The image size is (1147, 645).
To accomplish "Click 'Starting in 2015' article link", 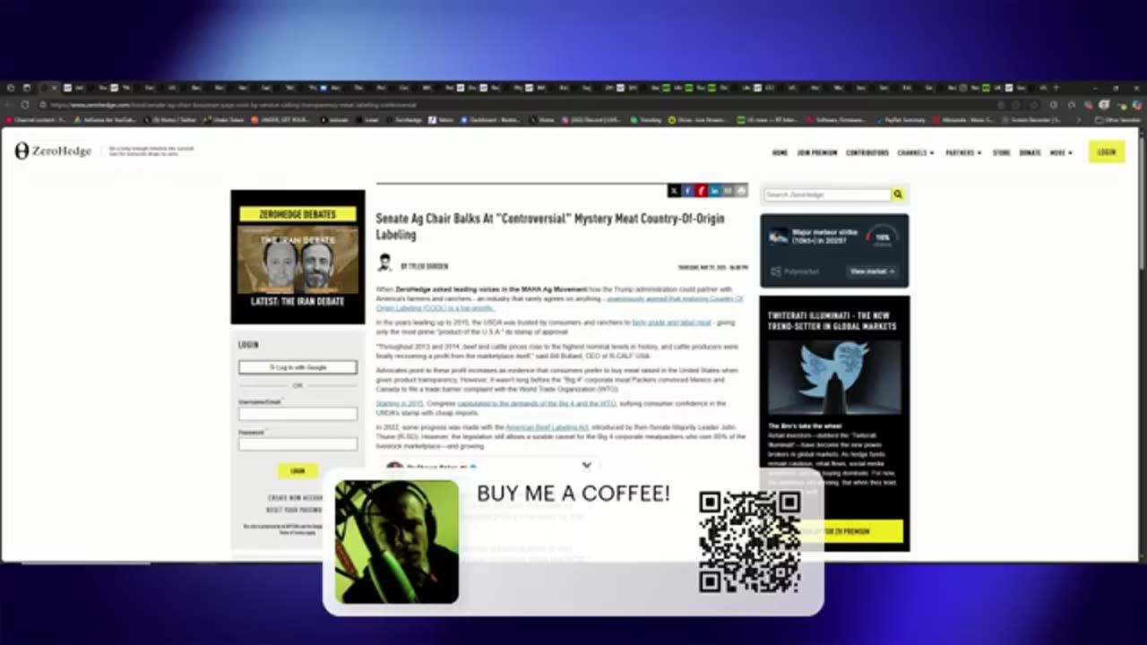I will [x=400, y=404].
